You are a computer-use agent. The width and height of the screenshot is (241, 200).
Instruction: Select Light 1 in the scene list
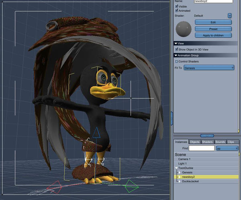(x=182, y=163)
